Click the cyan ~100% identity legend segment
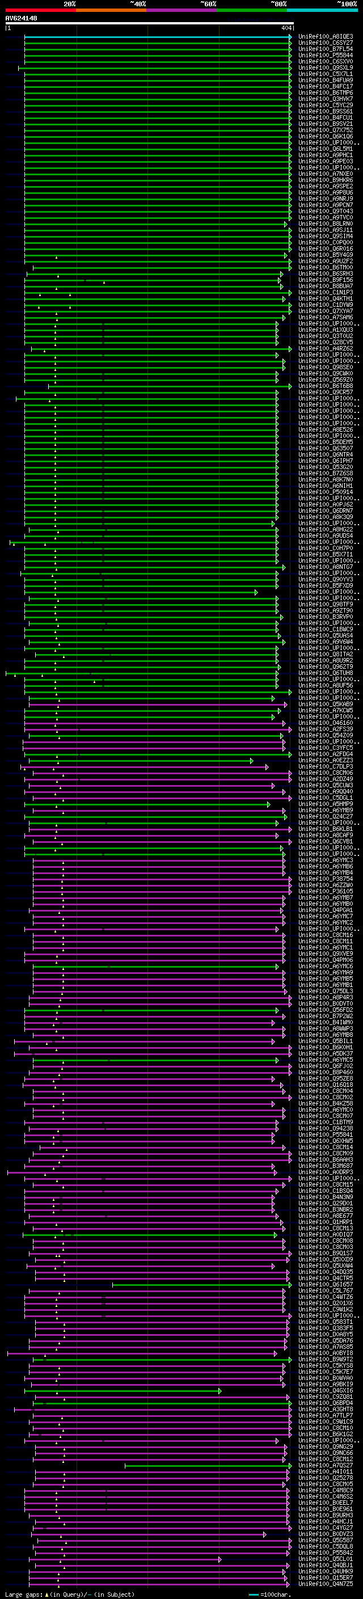 pos(322,10)
